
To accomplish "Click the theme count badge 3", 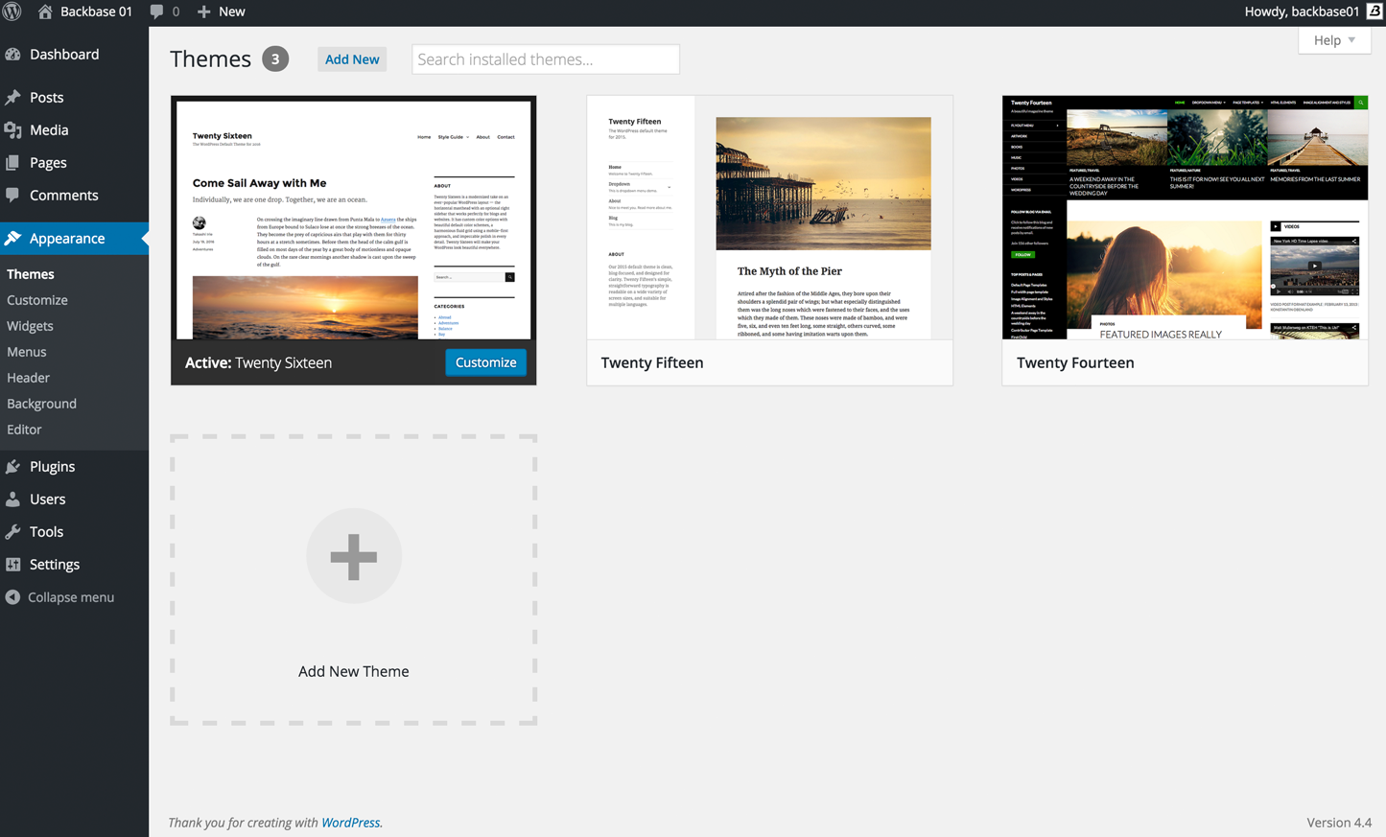I will tap(275, 59).
